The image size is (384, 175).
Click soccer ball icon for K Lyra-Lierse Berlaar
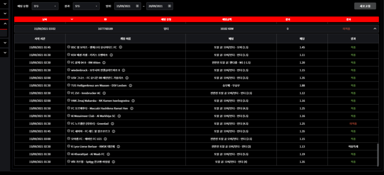[69, 146]
